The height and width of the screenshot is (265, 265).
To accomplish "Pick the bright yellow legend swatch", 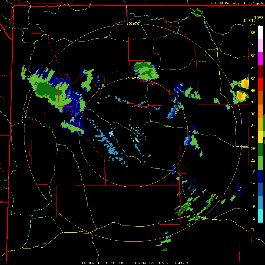I will [260, 137].
